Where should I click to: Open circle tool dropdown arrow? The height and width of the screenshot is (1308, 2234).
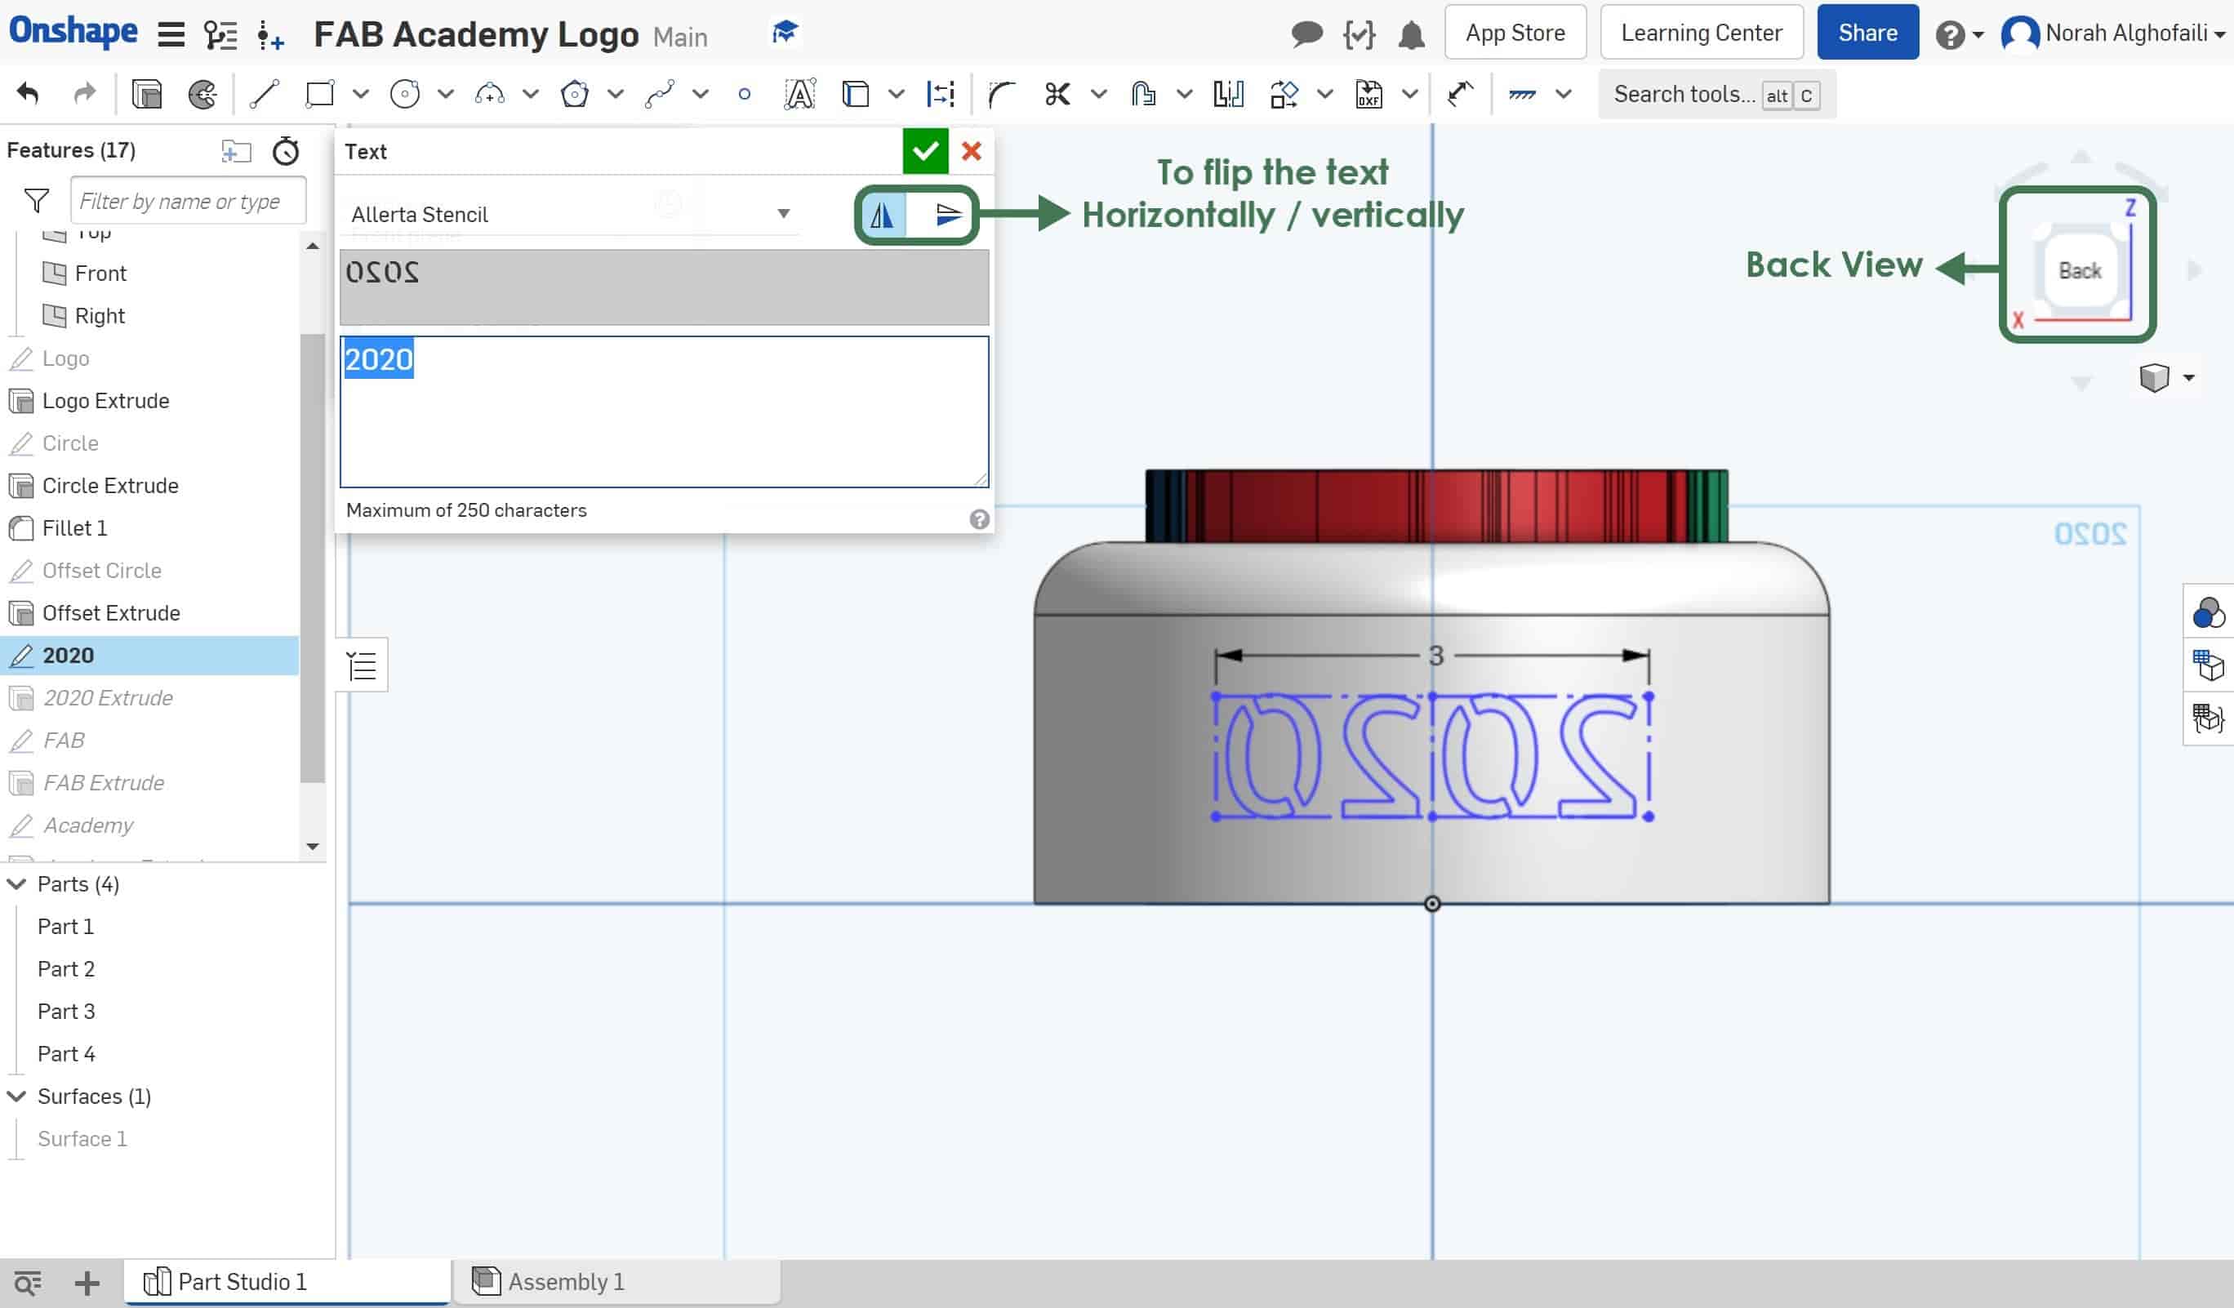[x=446, y=93]
